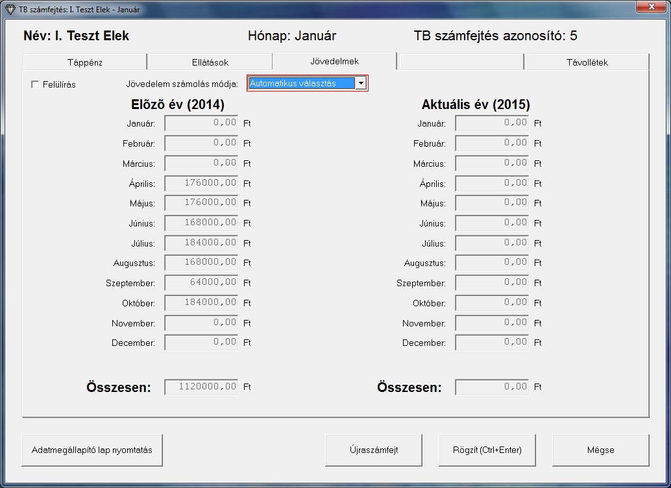Screen dimensions: 671x488
Task: Click the 2014 Április income field
Action: [201, 184]
